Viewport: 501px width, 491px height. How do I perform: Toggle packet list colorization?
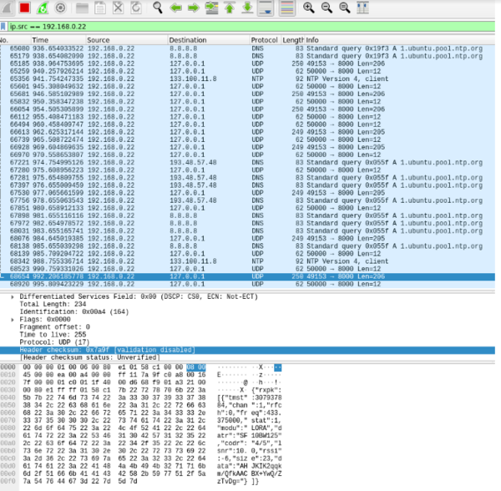coord(288,8)
